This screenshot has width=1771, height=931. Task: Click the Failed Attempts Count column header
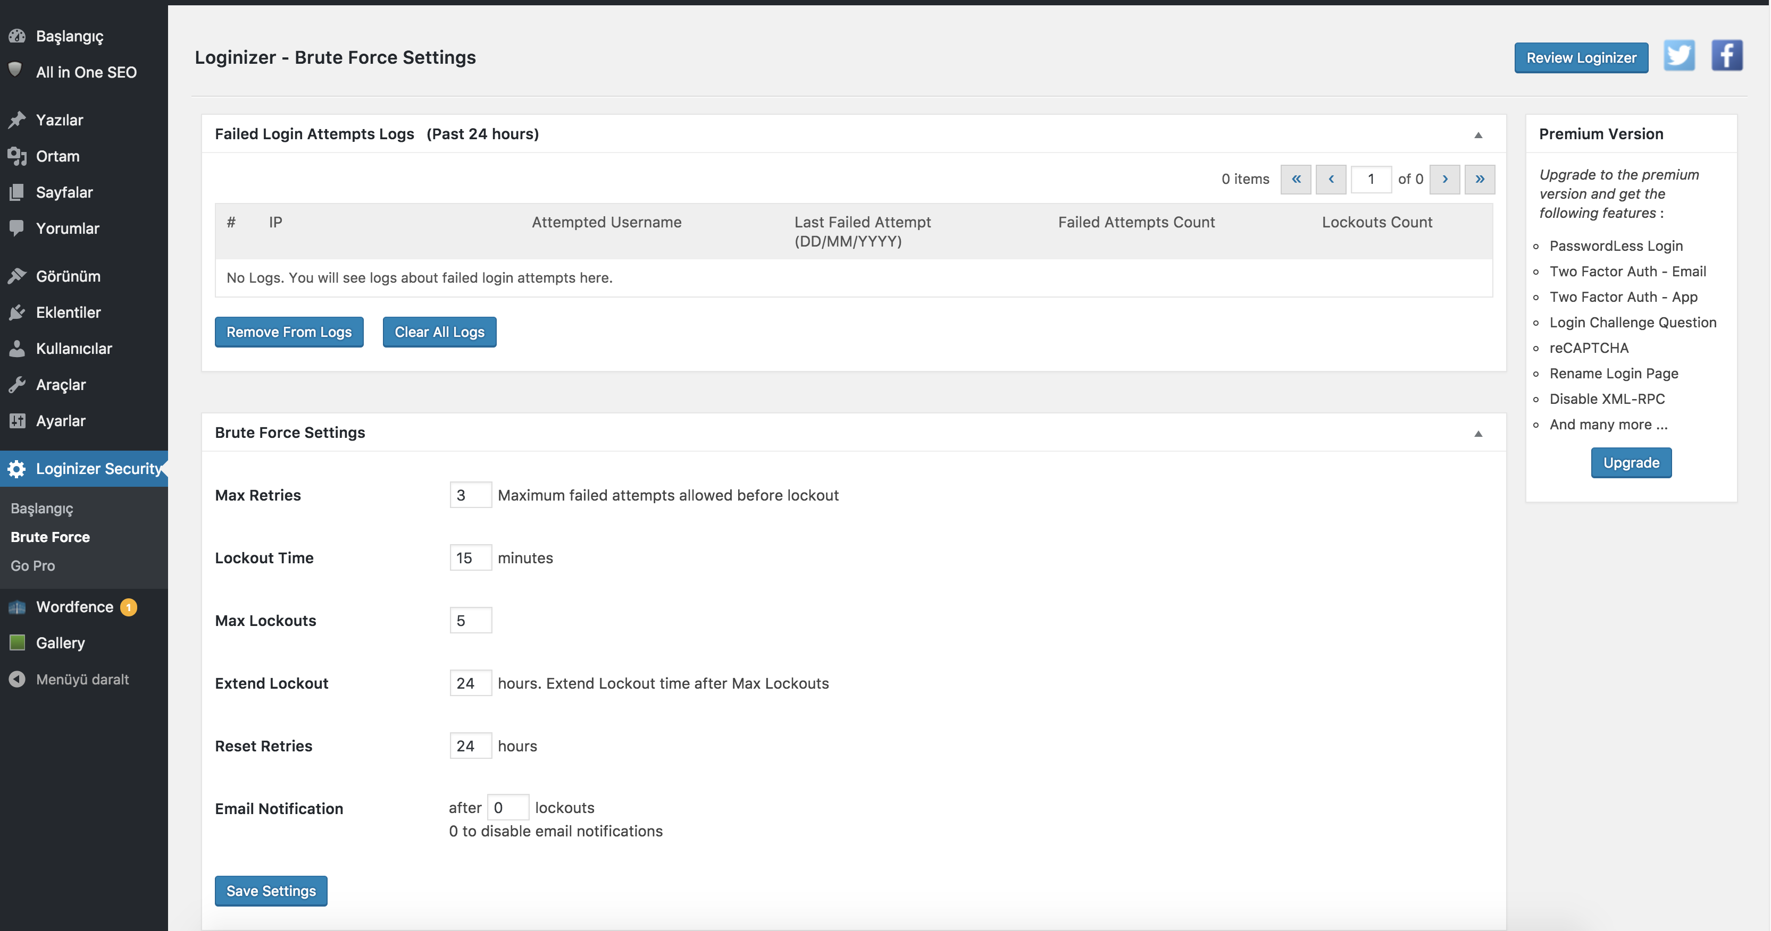(x=1136, y=222)
